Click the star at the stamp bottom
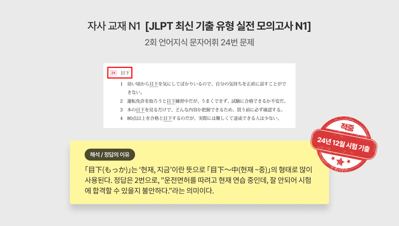This screenshot has height=226, width=399. [340, 161]
